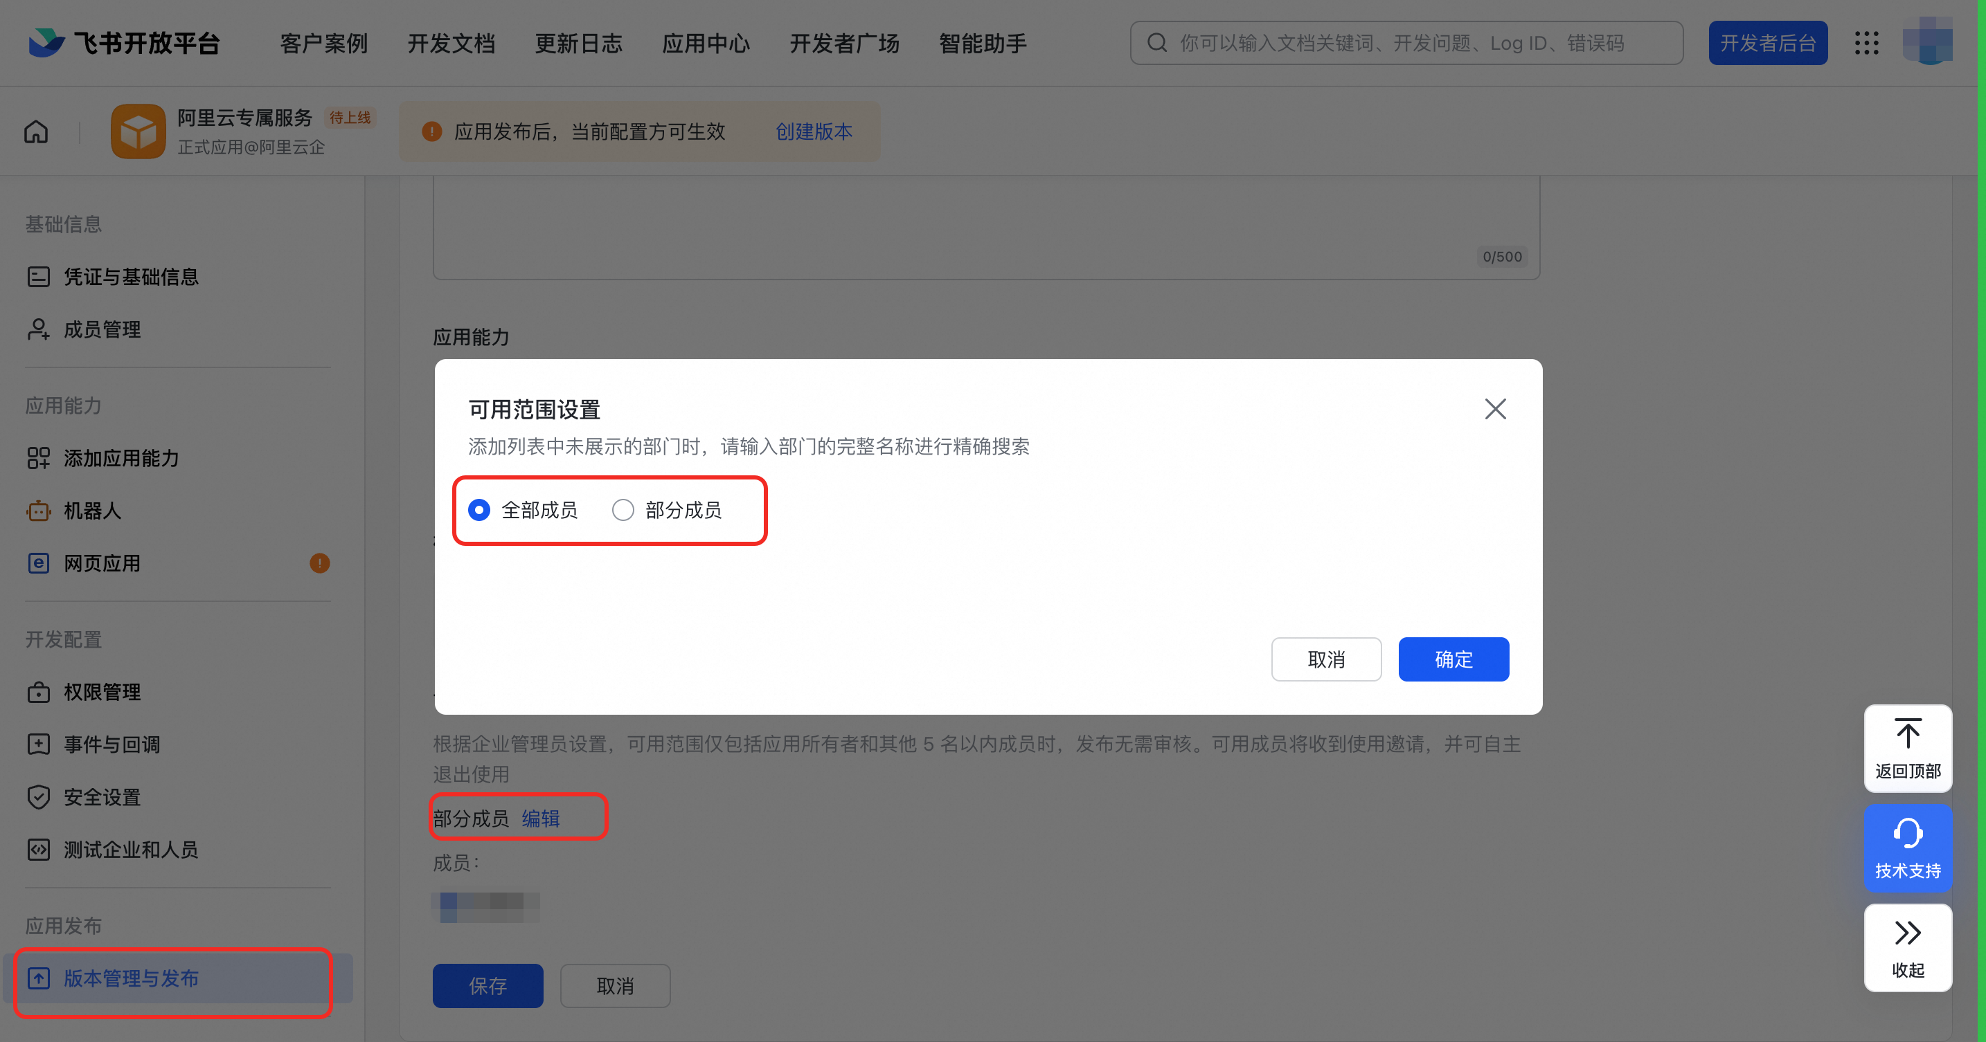Click the warning badge beside 网页应用
This screenshot has height=1042, width=1986.
pyautogui.click(x=320, y=563)
